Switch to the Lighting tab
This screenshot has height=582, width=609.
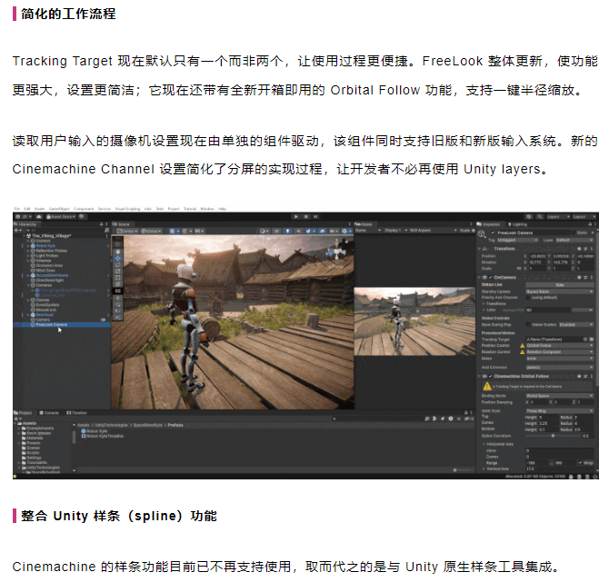pyautogui.click(x=518, y=224)
